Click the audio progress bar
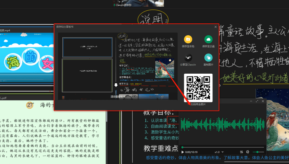The width and height of the screenshot is (289, 164). (223, 147)
